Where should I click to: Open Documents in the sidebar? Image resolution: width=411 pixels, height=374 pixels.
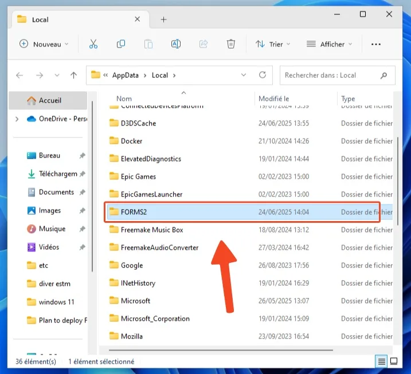(56, 192)
